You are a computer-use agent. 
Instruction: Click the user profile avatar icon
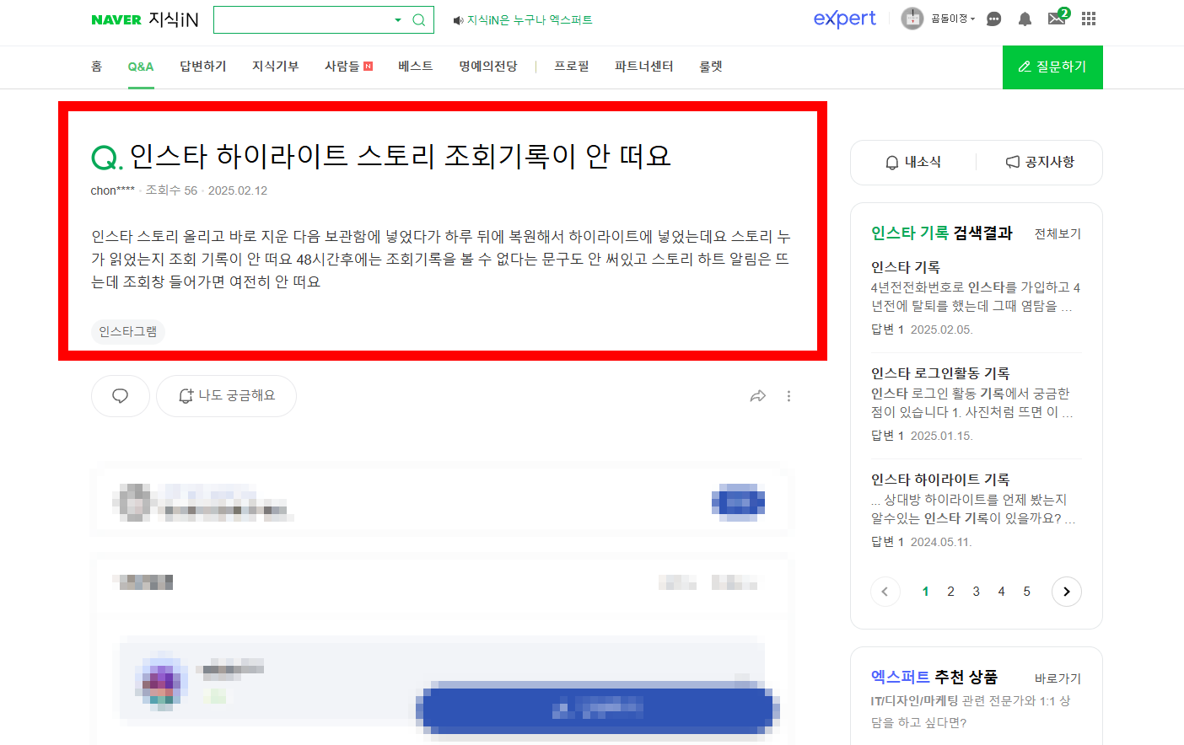click(912, 19)
